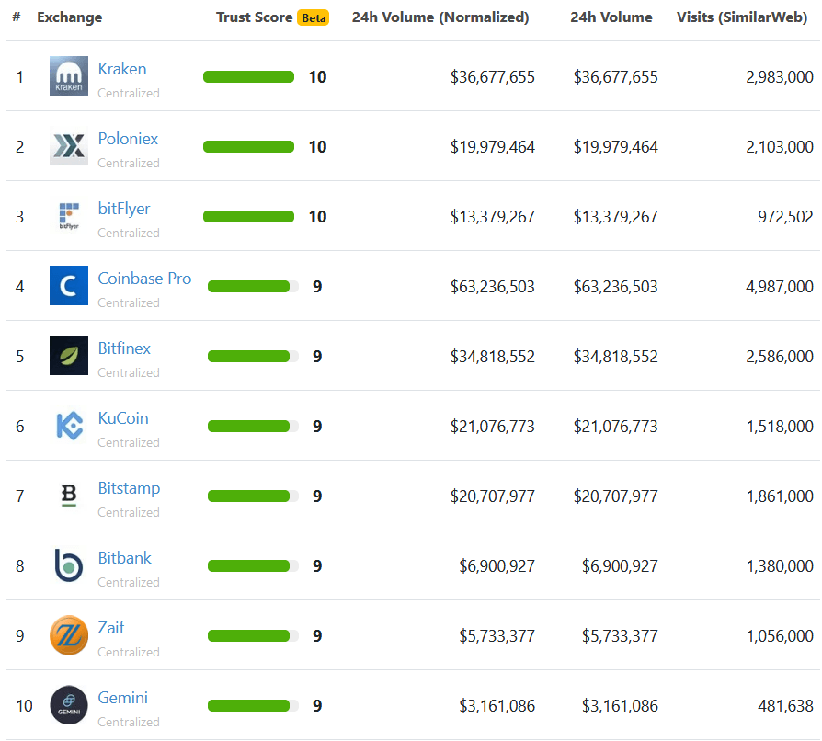Open the Zaif exchange link
The height and width of the screenshot is (741, 822).
point(111,628)
